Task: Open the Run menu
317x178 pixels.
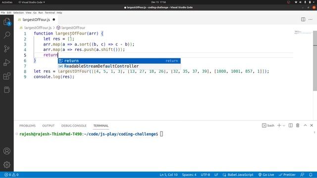Action: 41,12
